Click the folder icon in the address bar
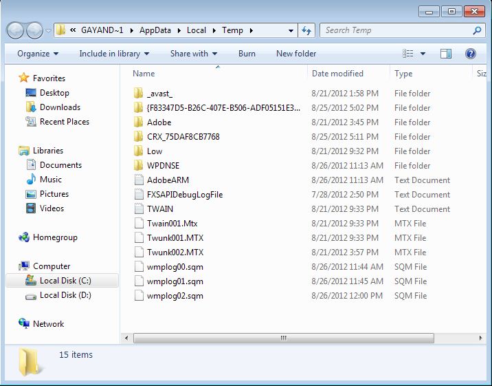Screen dimensions: 492x386 60,30
